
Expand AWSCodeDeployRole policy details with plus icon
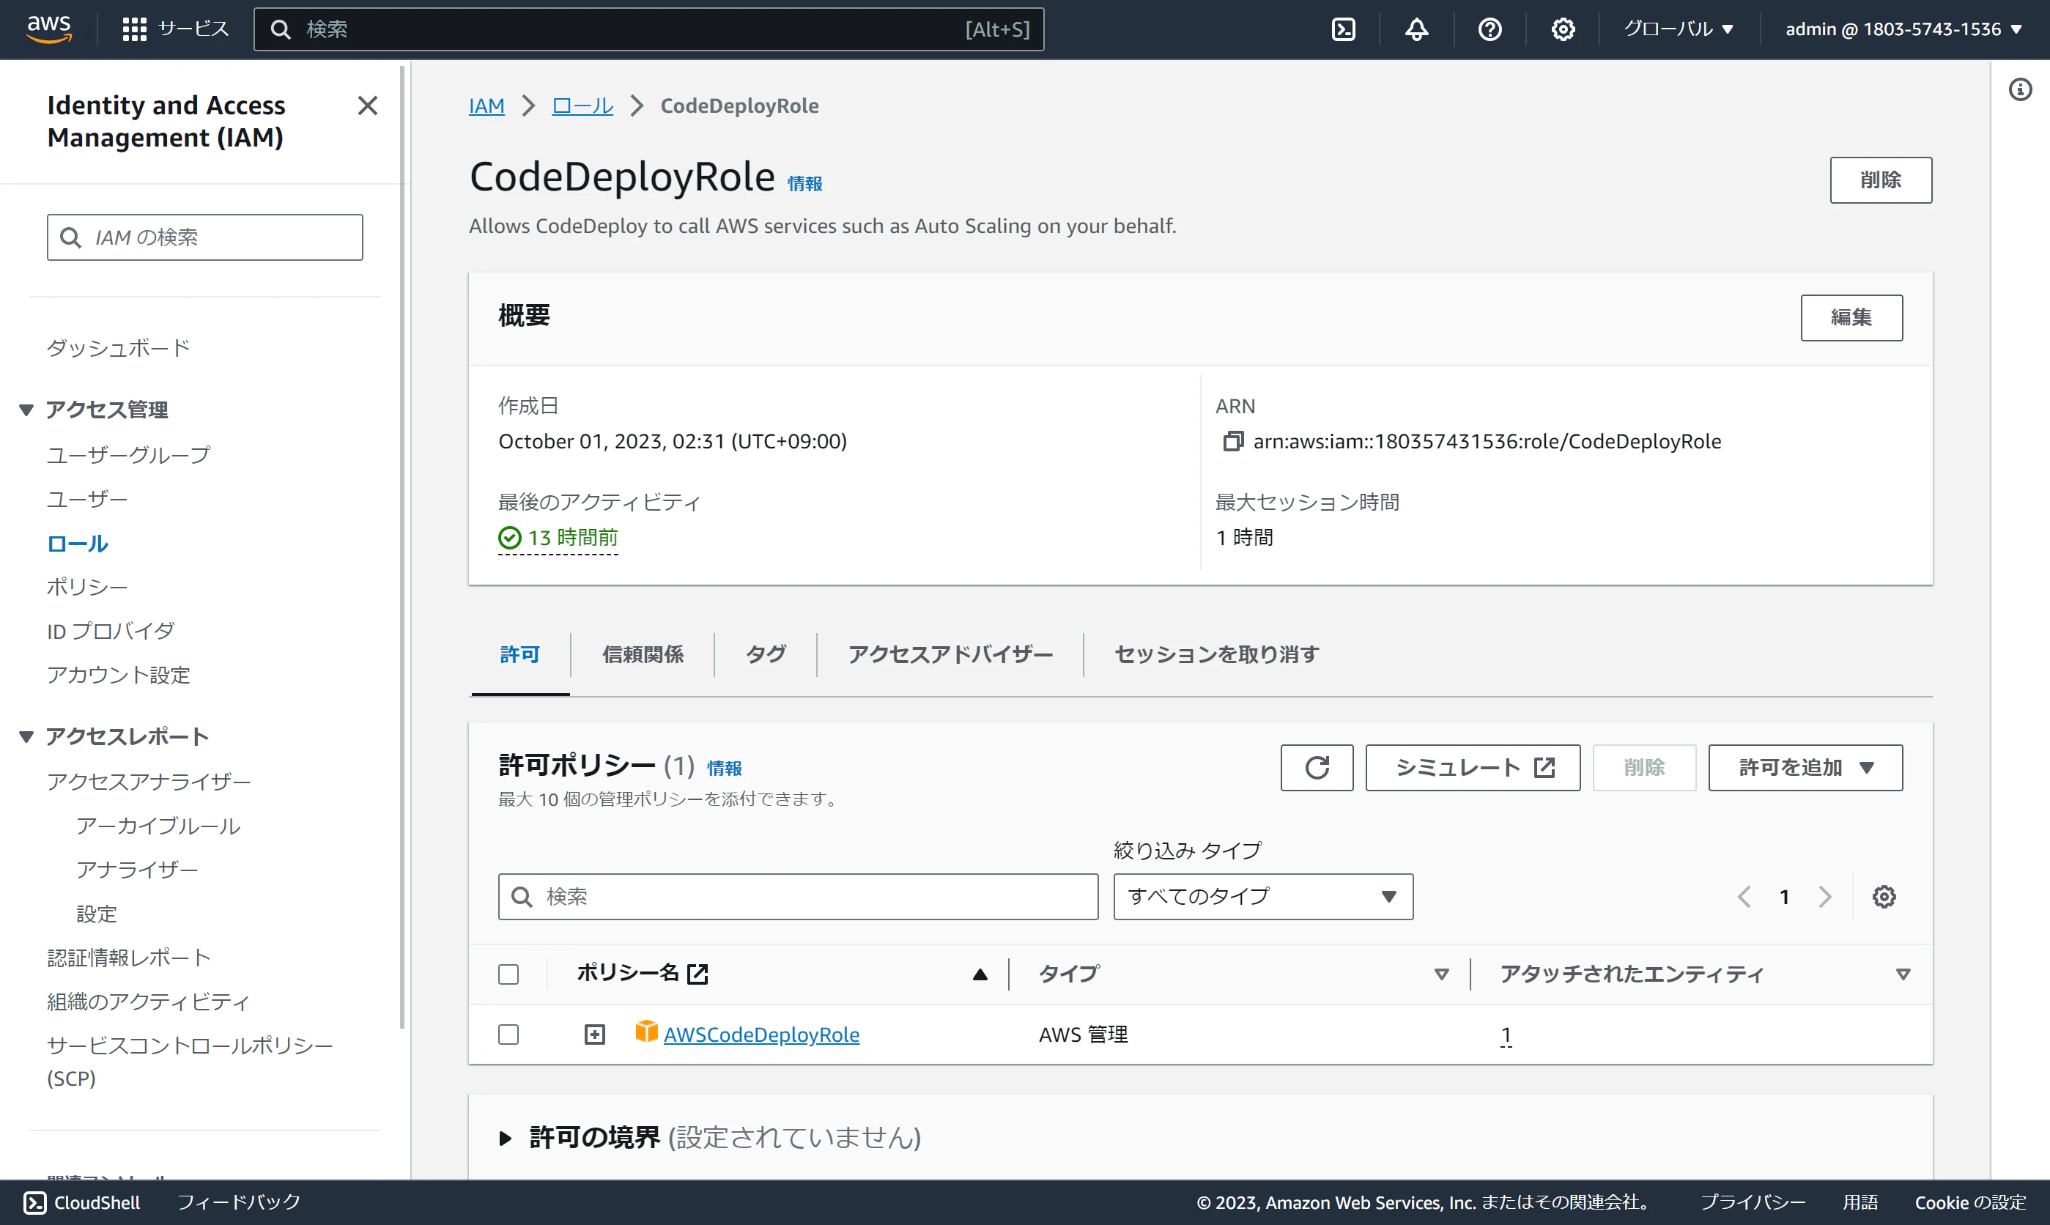pyautogui.click(x=593, y=1034)
